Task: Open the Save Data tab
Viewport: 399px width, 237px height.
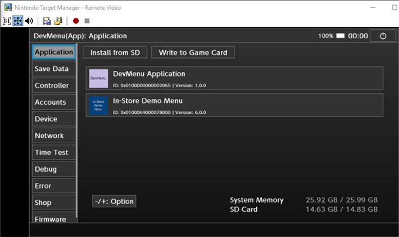Action: point(54,69)
